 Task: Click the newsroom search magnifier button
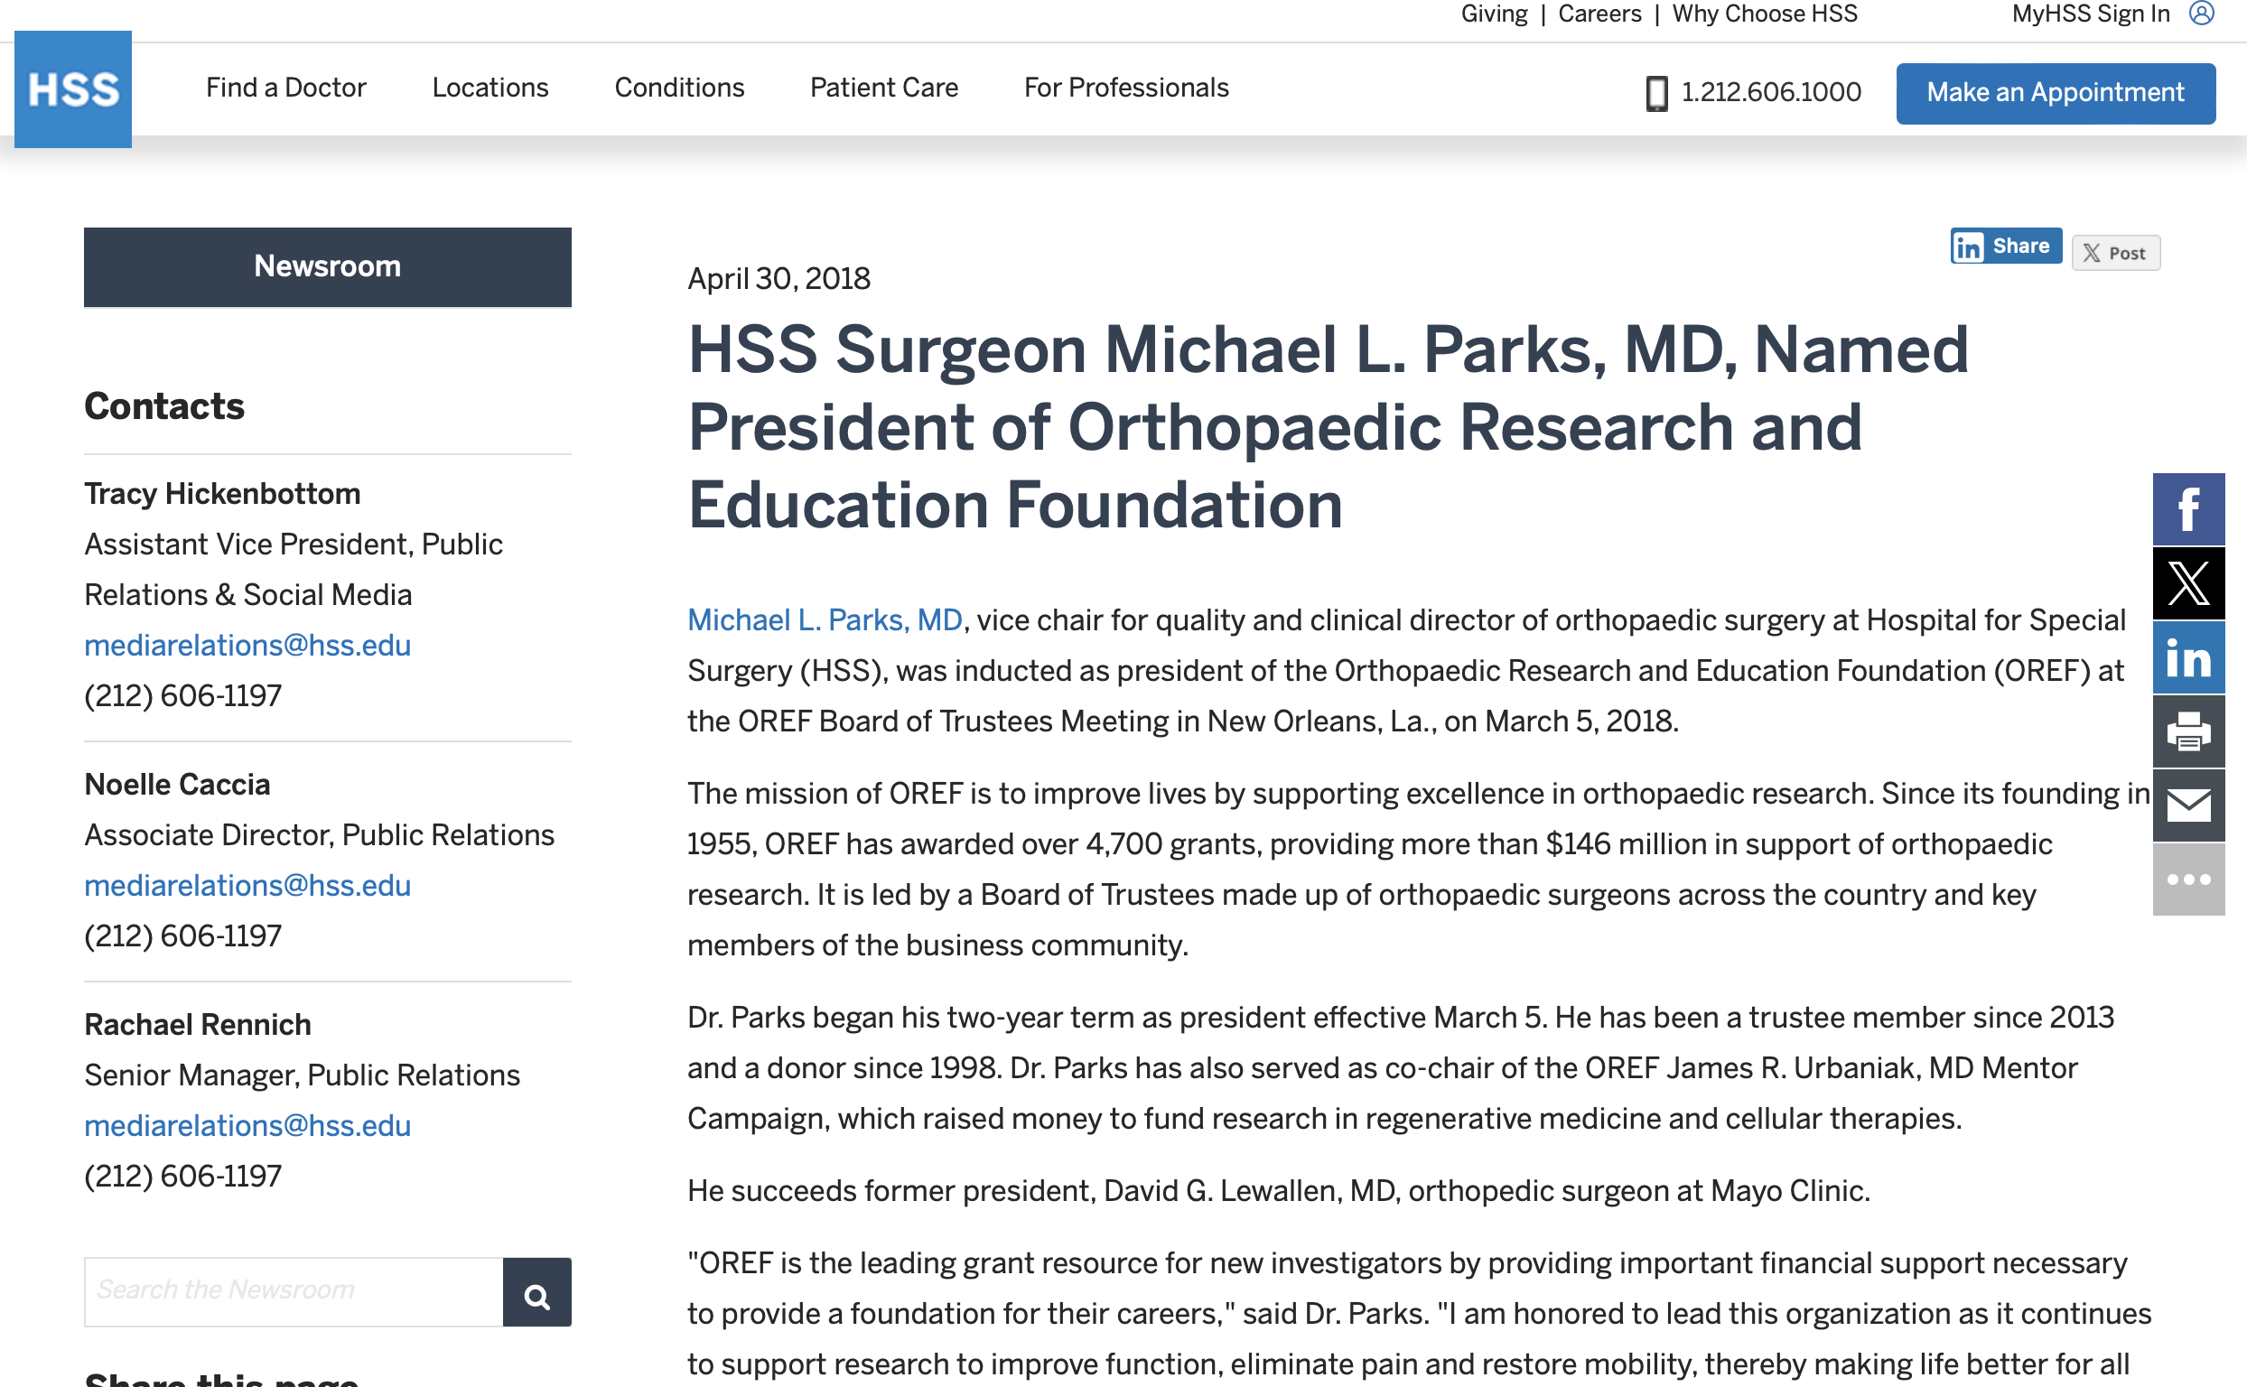pos(536,1292)
